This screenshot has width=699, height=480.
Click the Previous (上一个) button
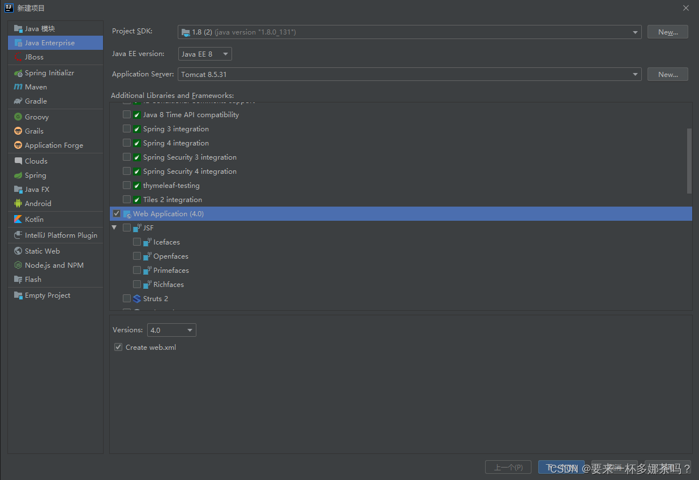tap(508, 468)
